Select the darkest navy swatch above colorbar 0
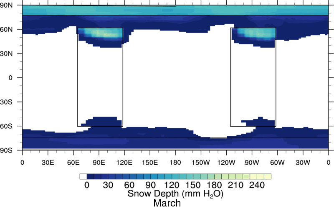 click(x=90, y=176)
